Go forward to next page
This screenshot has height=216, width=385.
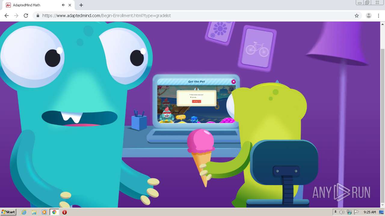[16, 16]
